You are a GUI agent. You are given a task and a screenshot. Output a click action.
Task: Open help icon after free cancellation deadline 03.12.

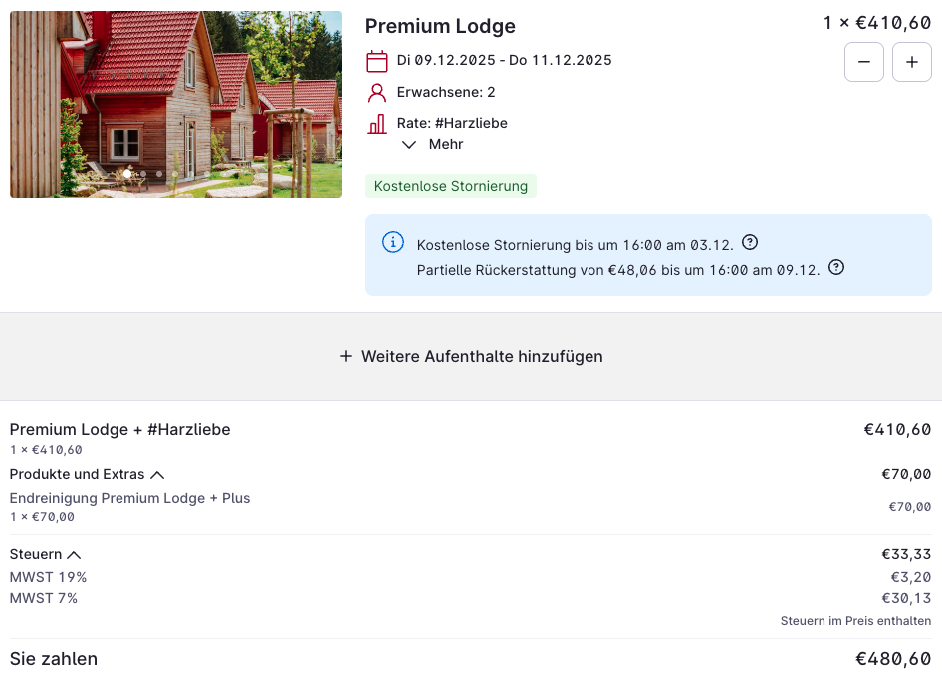751,242
